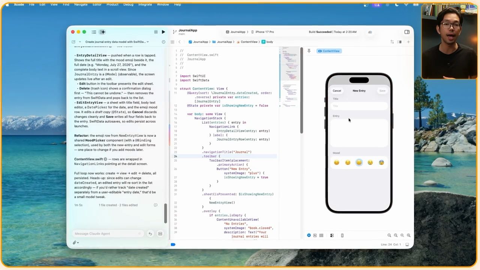Pick the fourth sad mood emoji
The image size is (480, 270).
click(370, 162)
